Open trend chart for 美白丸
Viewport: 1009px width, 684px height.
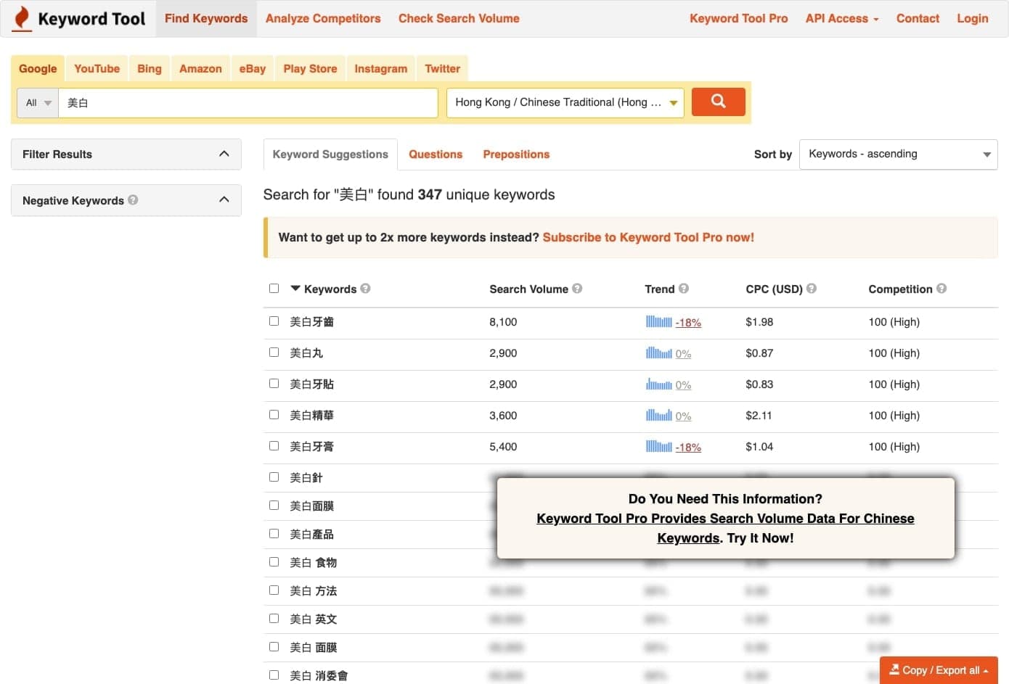point(659,353)
